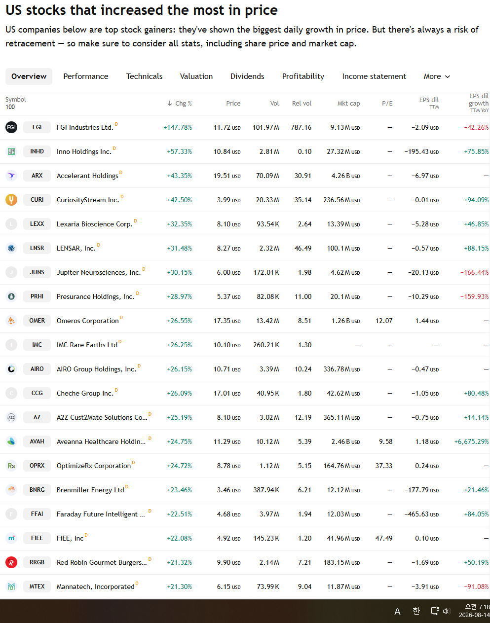Sort by EPS dil TTM column header

[x=429, y=103]
